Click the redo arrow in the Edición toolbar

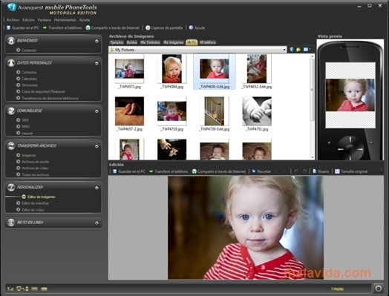tap(304, 171)
